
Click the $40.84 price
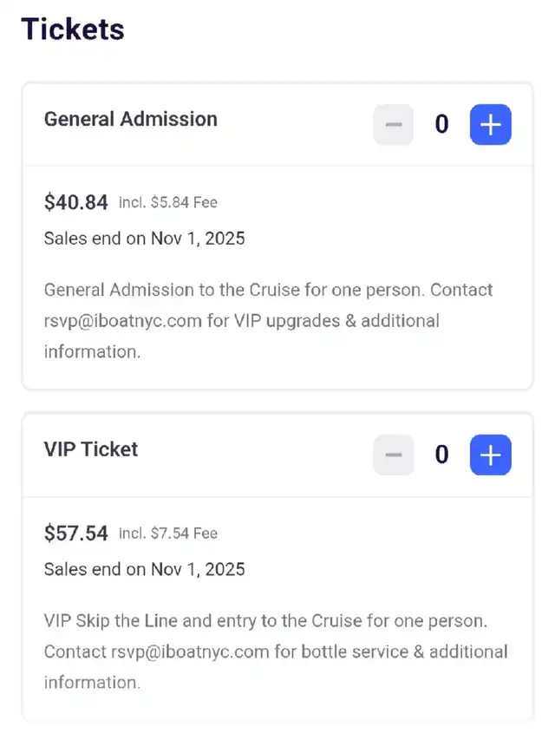(76, 202)
